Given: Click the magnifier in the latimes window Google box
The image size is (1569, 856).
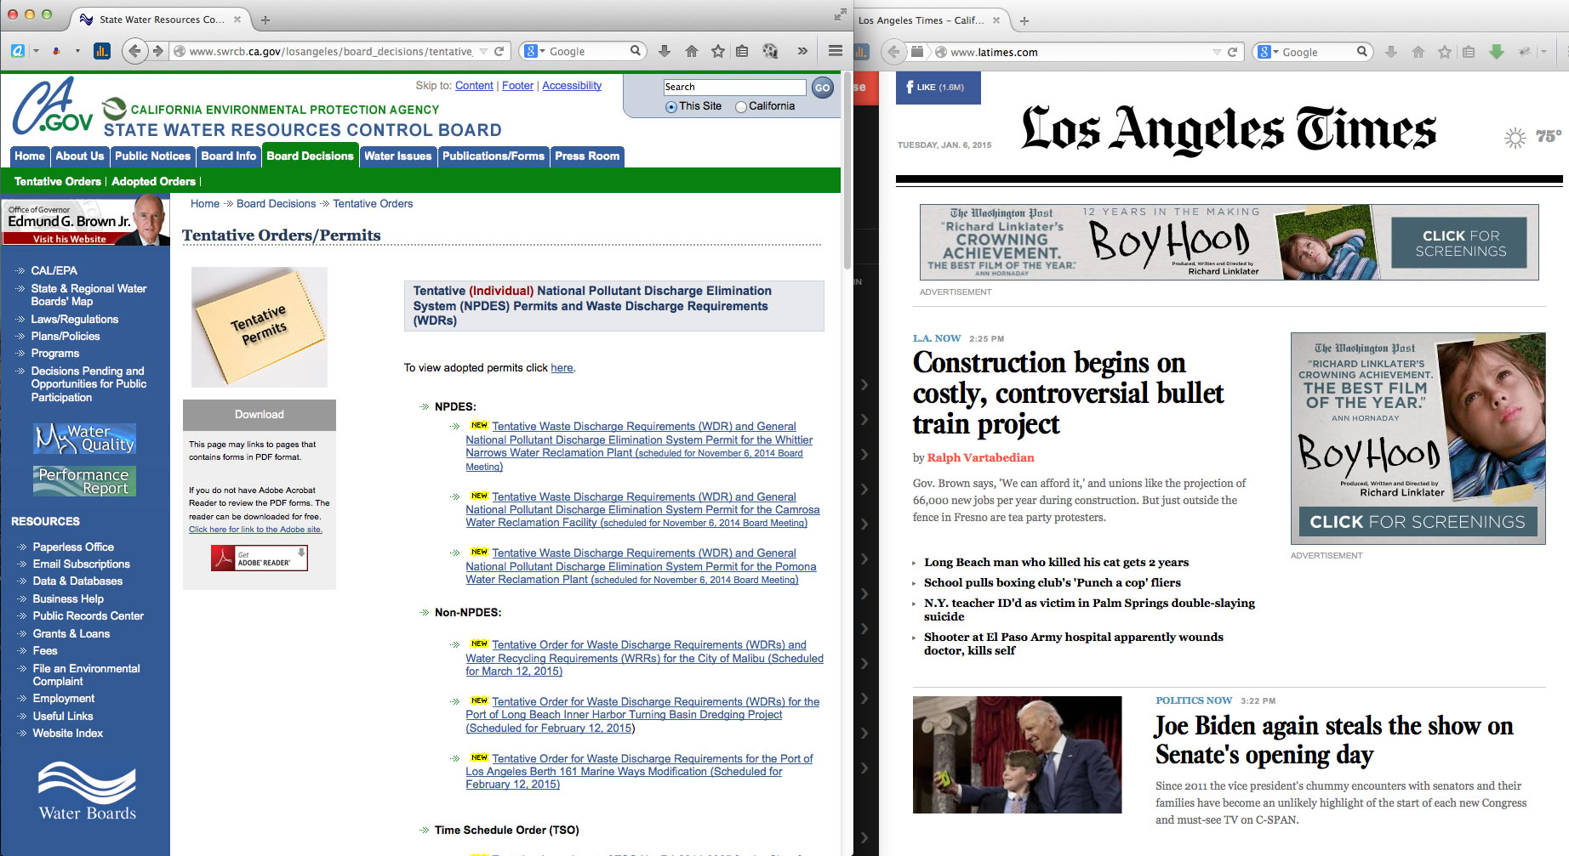Looking at the screenshot, I should (1362, 52).
